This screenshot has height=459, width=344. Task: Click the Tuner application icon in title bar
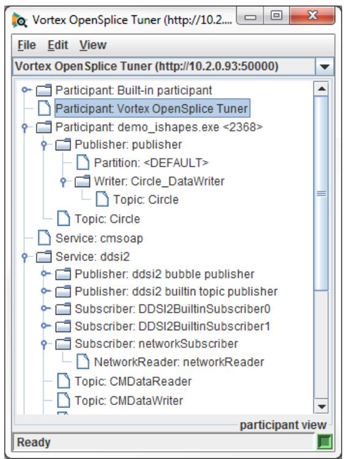[19, 20]
